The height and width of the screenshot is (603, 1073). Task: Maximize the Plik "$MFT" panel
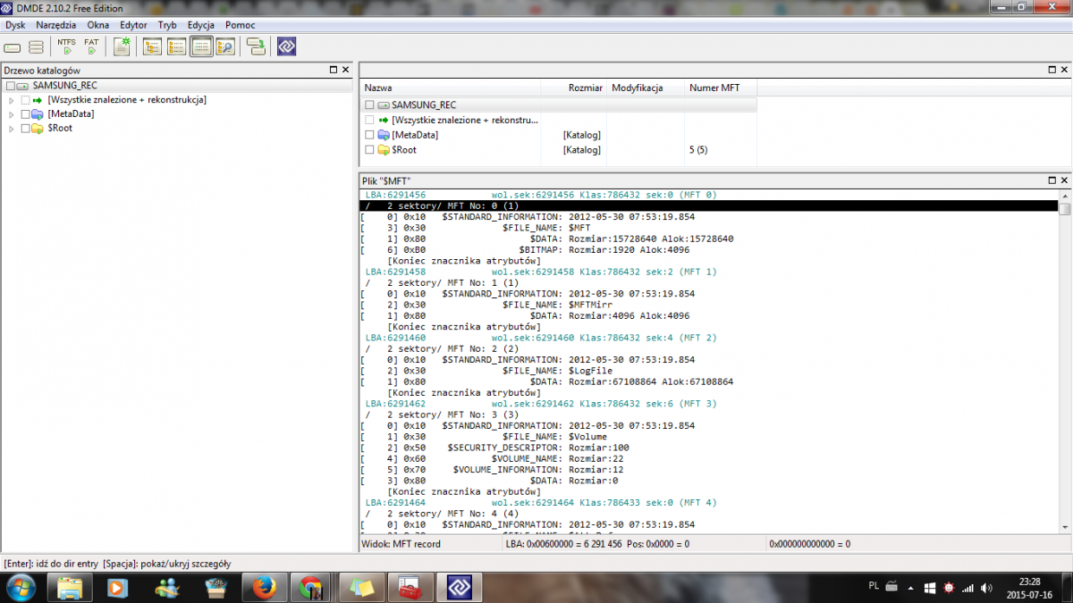point(1052,180)
